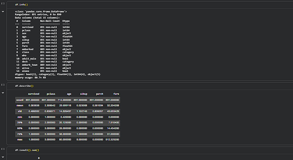Select the 'max' row label

20,140
